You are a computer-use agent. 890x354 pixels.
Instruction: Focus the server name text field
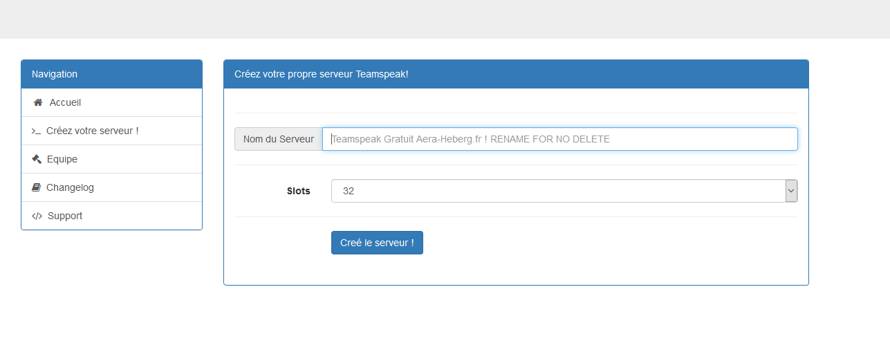coord(560,139)
